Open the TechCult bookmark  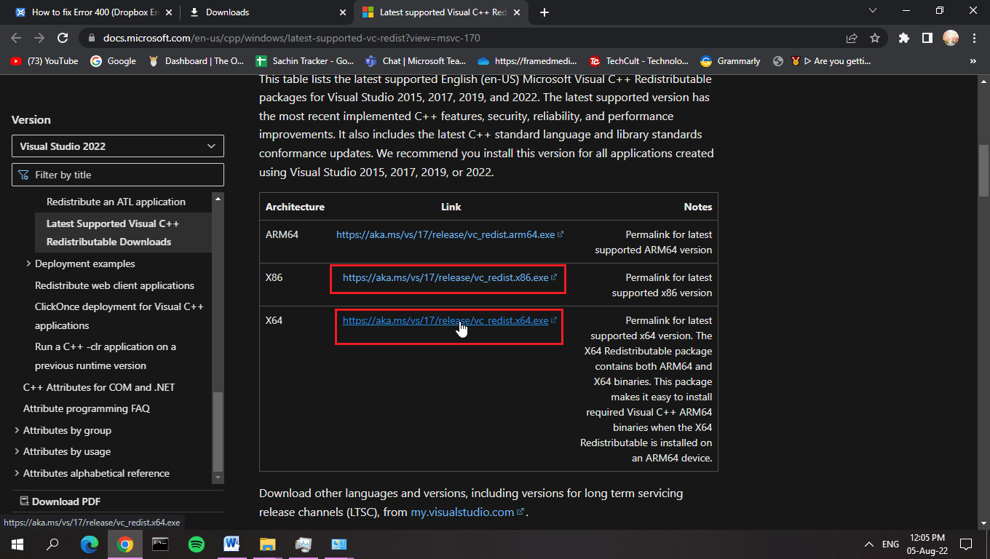(638, 61)
